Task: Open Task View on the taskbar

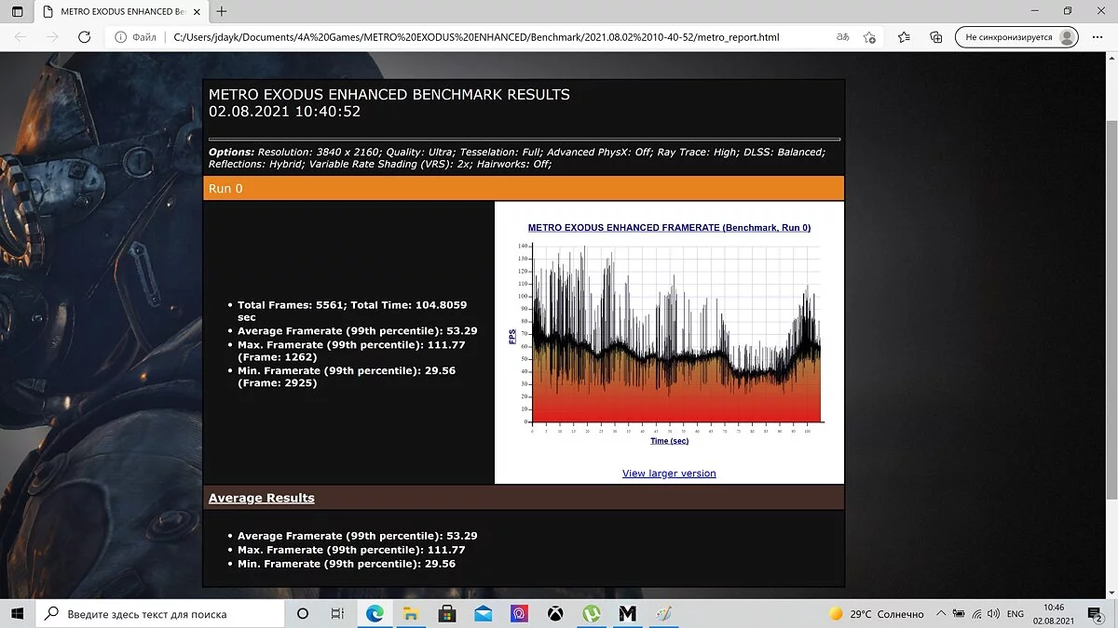Action: tap(338, 614)
